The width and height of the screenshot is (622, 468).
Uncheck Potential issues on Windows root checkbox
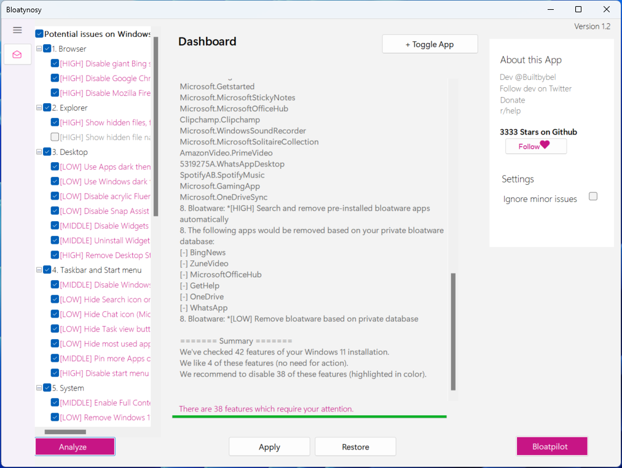[39, 34]
